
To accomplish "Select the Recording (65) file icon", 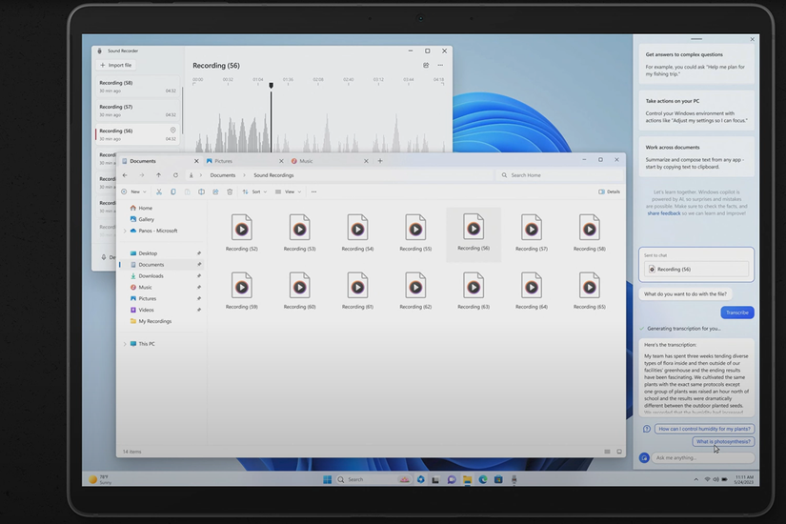I will coord(590,286).
